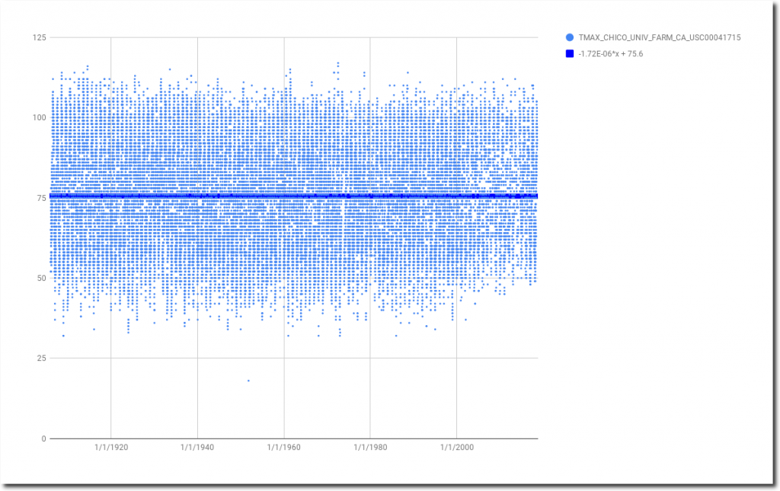Screen dimensions: 780x491
Task: Click the 75 y-axis label
Action: tap(40, 198)
